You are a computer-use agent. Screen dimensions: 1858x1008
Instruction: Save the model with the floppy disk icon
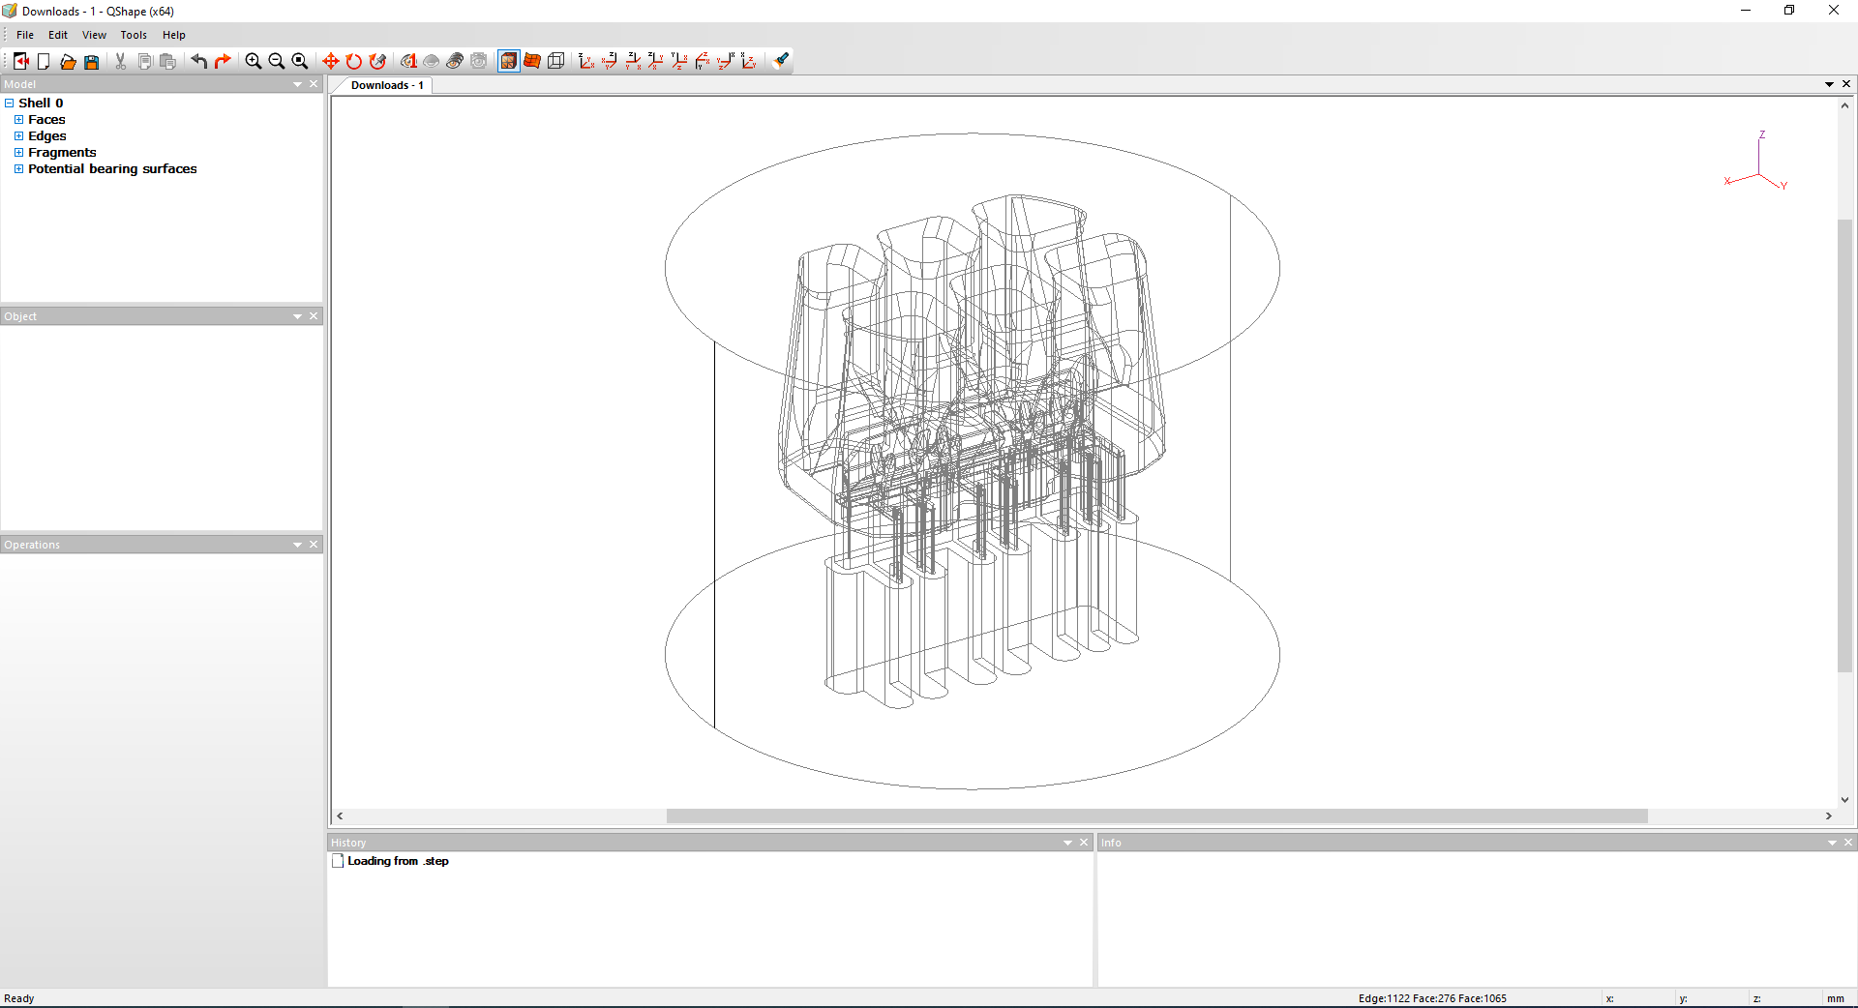coord(92,61)
